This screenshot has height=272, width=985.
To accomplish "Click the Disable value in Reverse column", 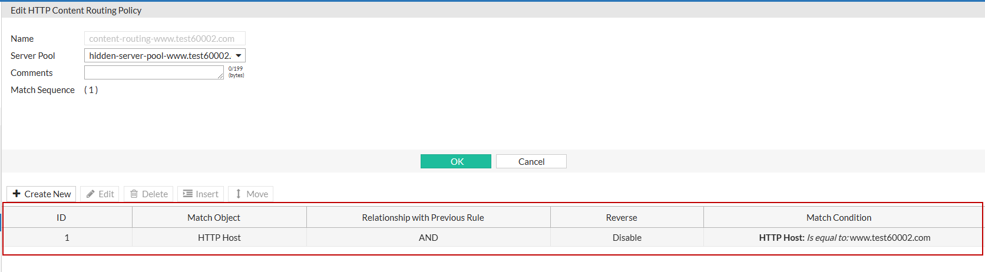I will pos(627,238).
